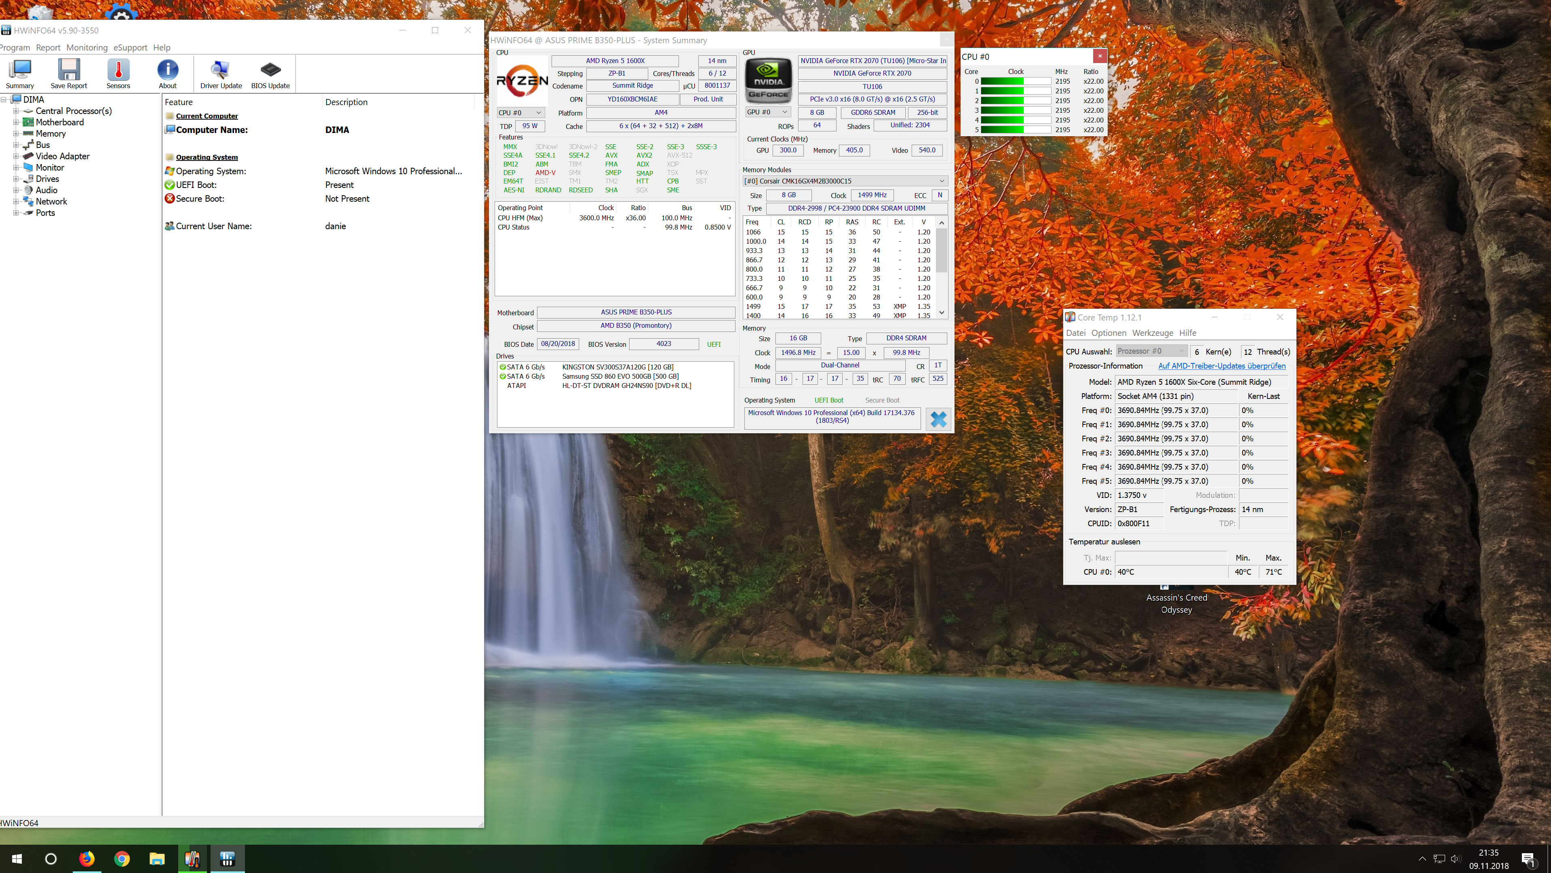This screenshot has width=1551, height=873.
Task: Open Chrome from the taskbar
Action: pos(122,858)
